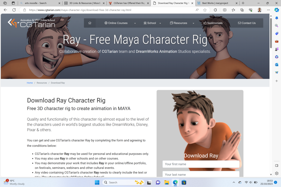Open Collections icon in toolbar

(242, 10)
